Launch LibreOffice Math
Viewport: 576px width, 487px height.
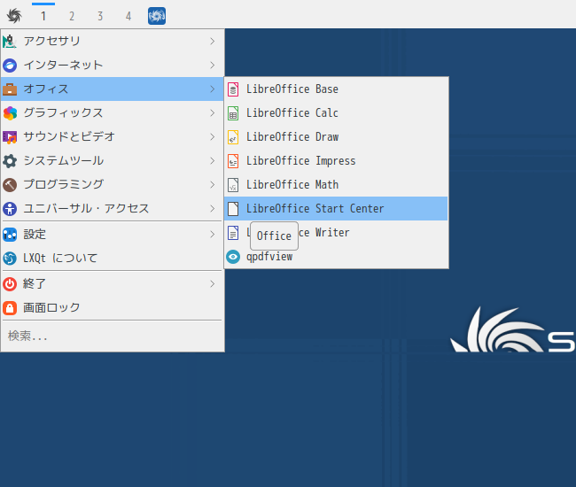click(x=336, y=184)
